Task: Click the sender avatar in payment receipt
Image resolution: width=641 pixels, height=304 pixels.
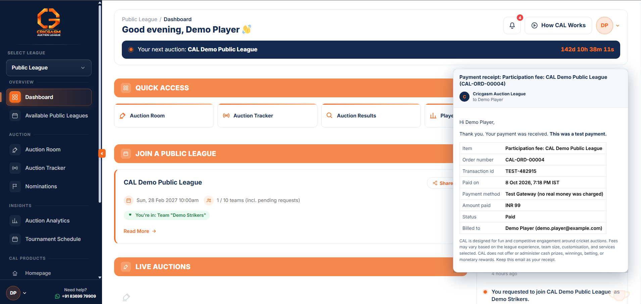Action: pyautogui.click(x=464, y=97)
